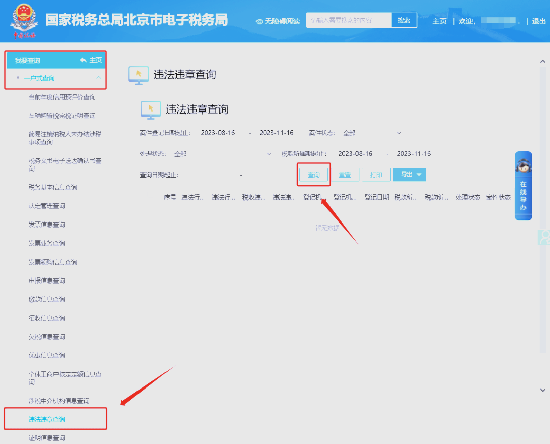Click the eye icon for 无障碍阅读
The width and height of the screenshot is (550, 444).
tap(259, 22)
